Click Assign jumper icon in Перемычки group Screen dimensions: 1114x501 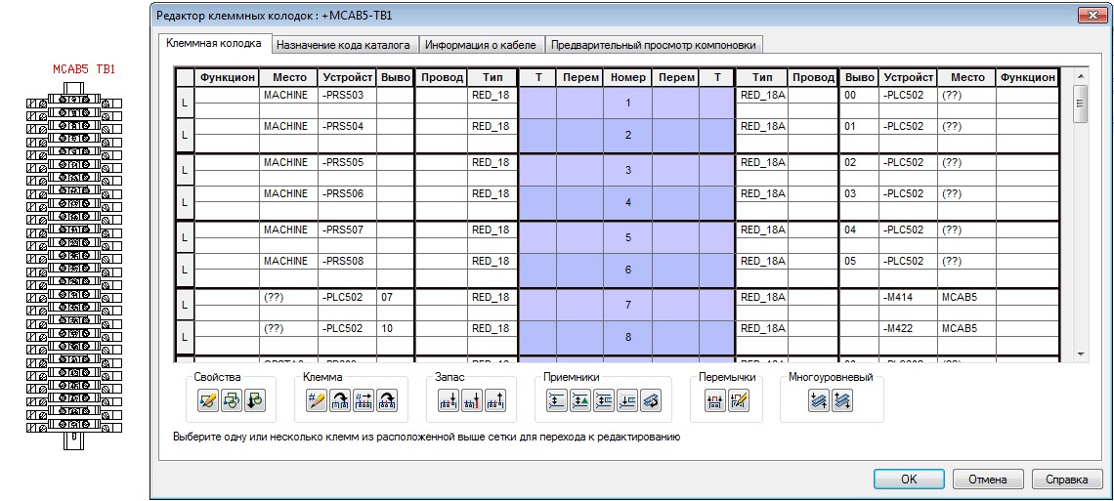(x=714, y=399)
